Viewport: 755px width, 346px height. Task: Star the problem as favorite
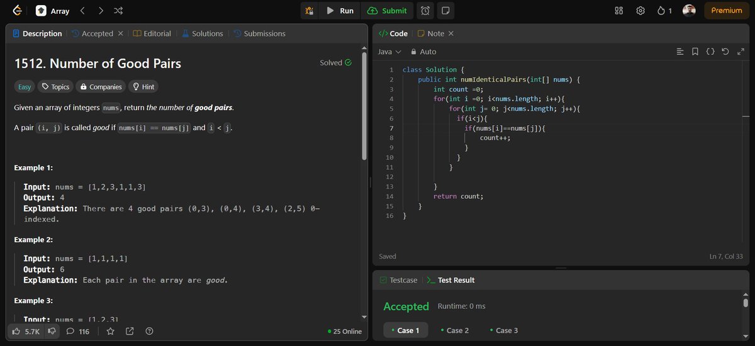tap(111, 331)
